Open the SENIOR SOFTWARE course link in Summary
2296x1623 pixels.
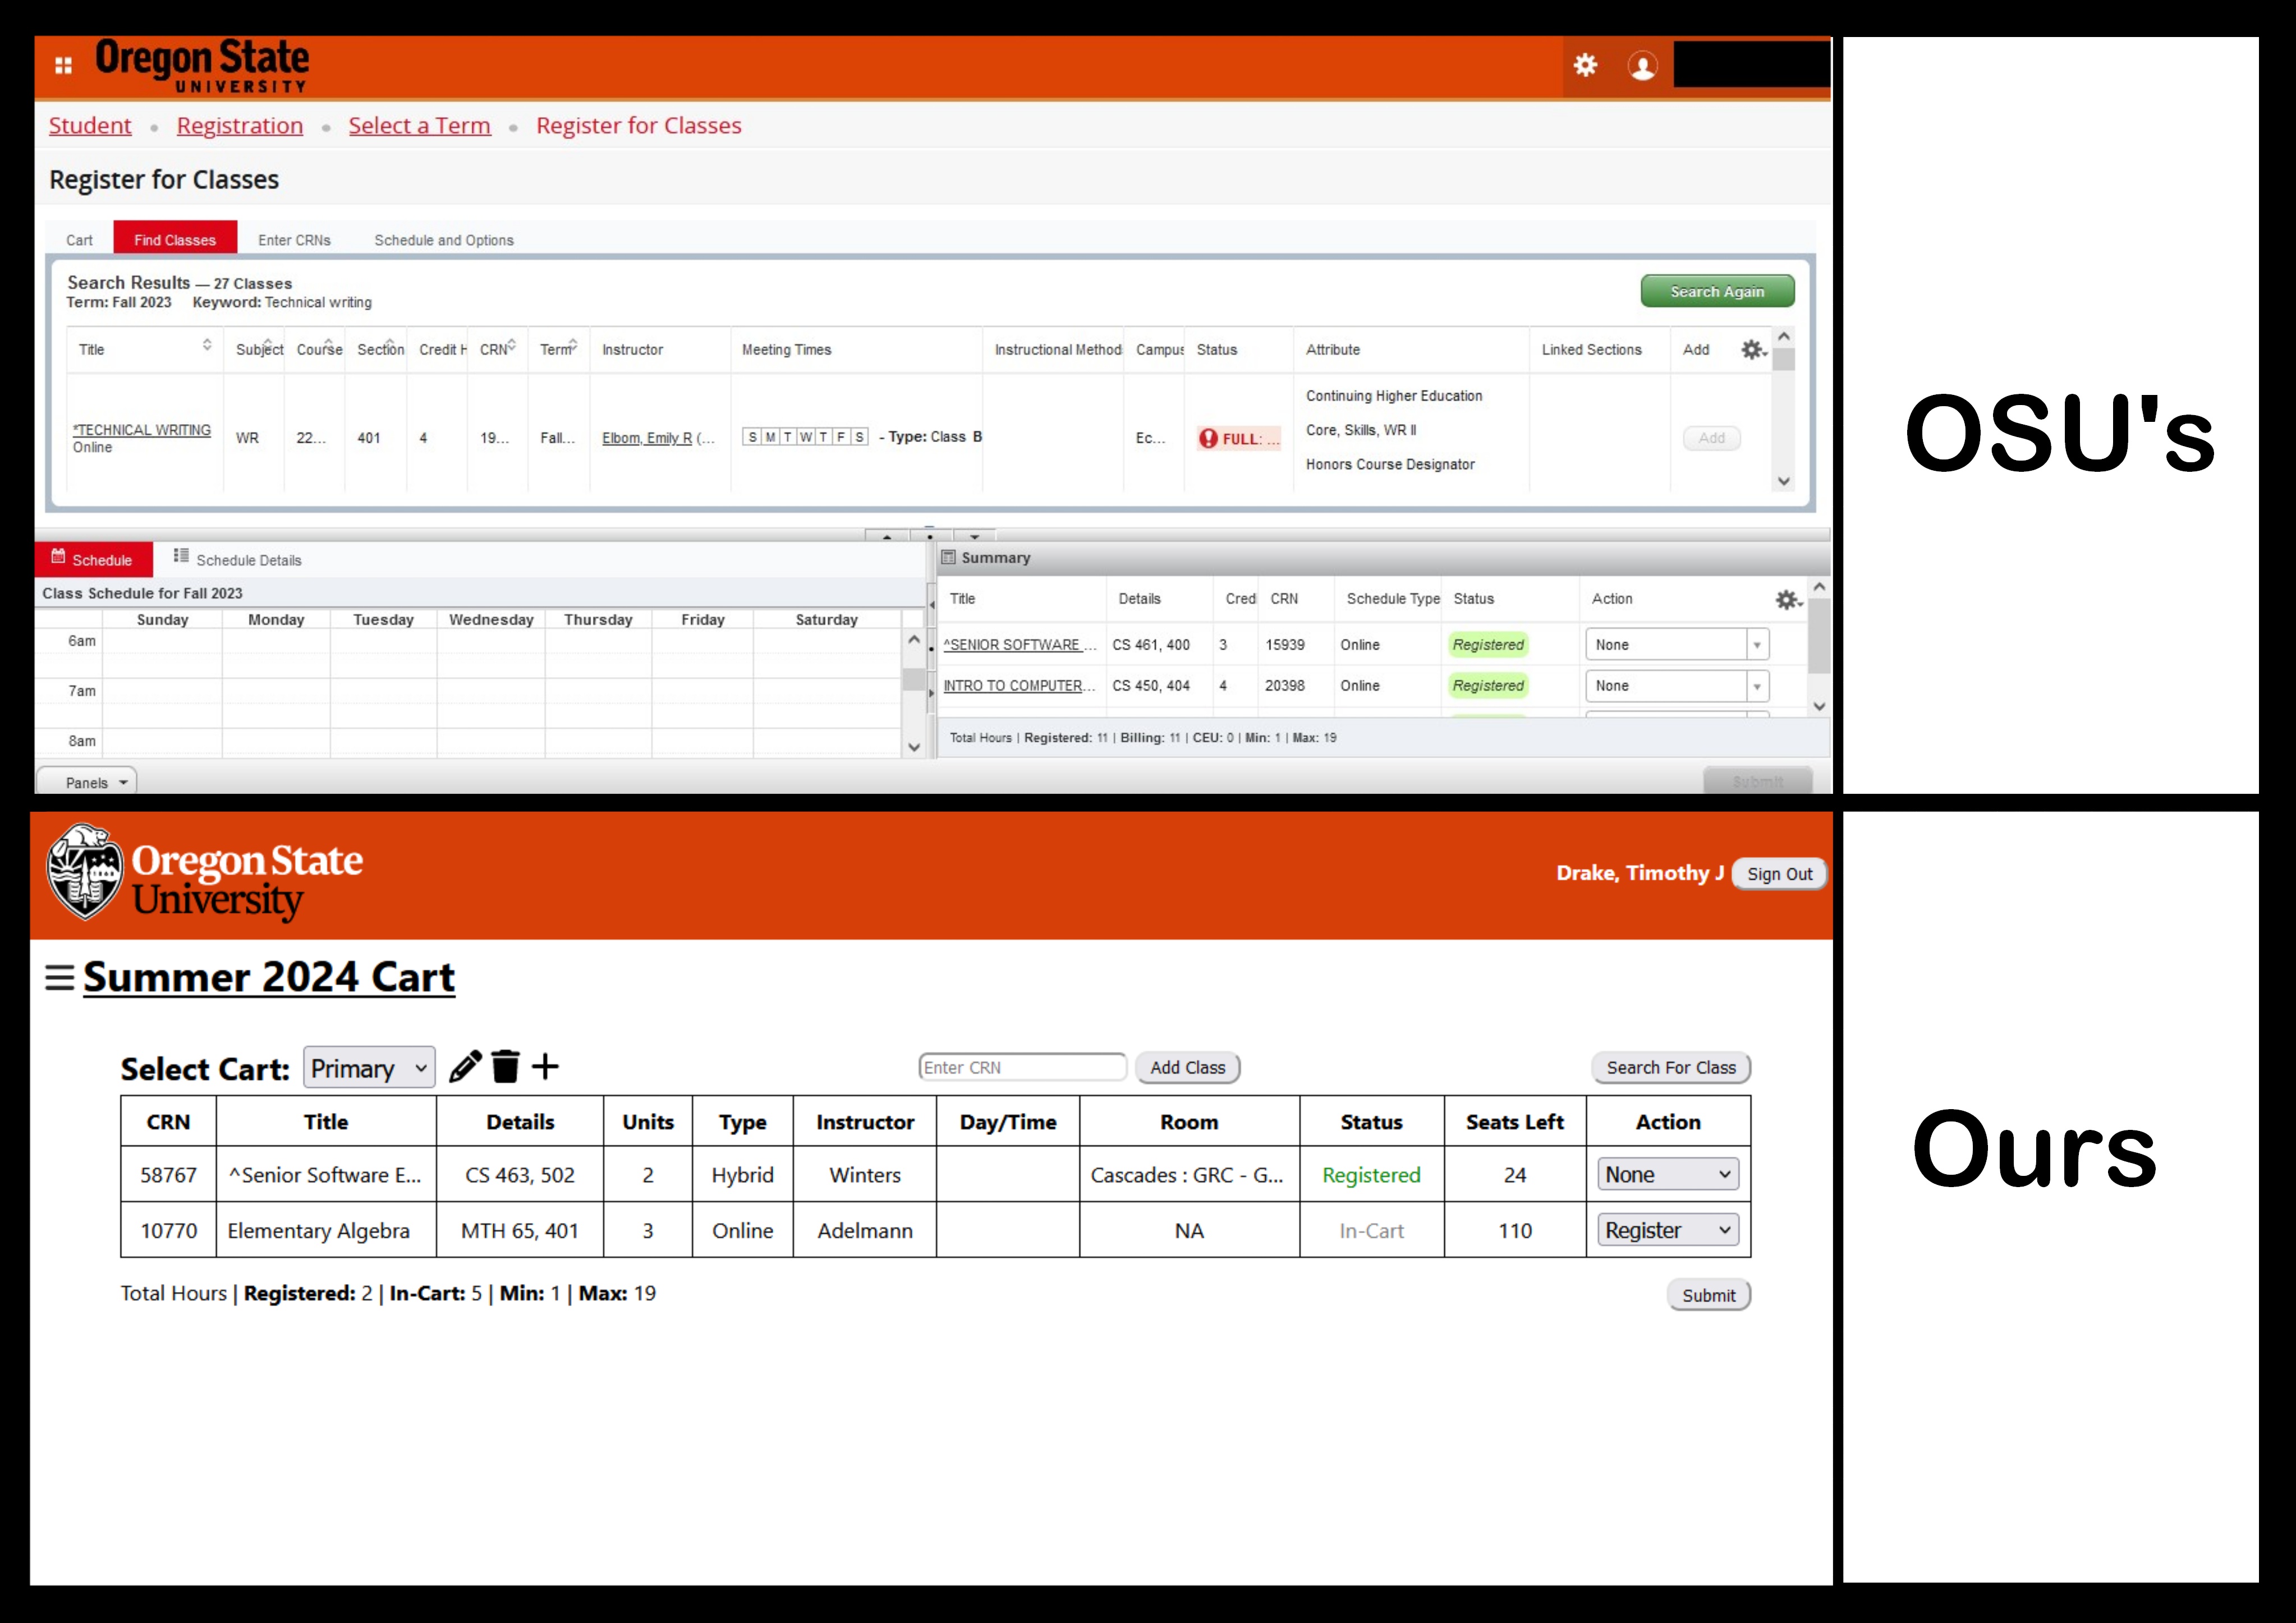click(x=1019, y=645)
